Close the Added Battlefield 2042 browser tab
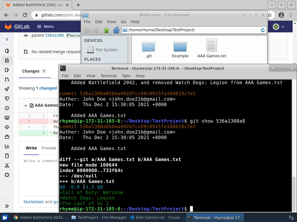Viewport: 297px width, 222px height. coord(67,5)
